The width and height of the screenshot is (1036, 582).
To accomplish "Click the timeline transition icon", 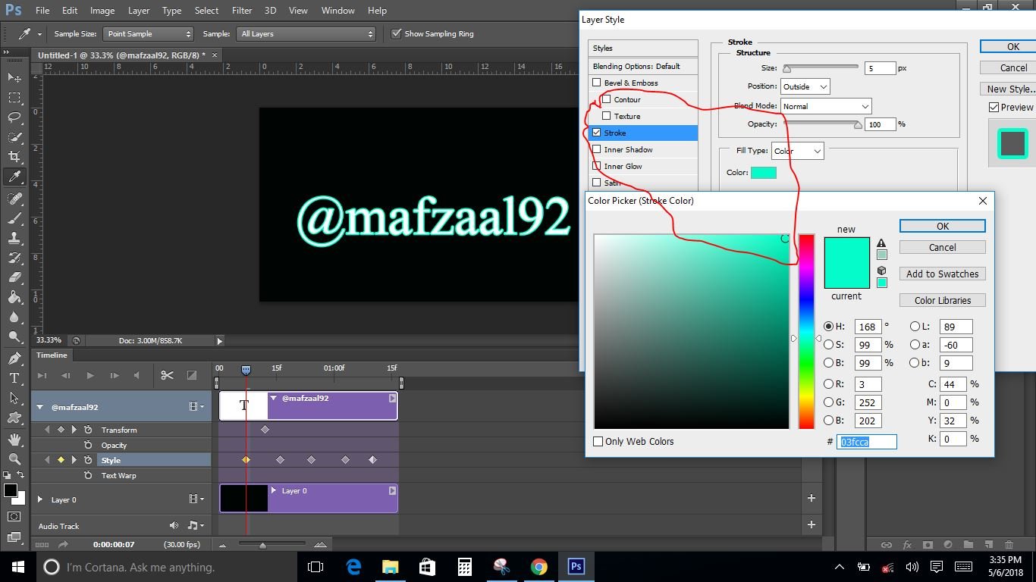I will (x=192, y=375).
